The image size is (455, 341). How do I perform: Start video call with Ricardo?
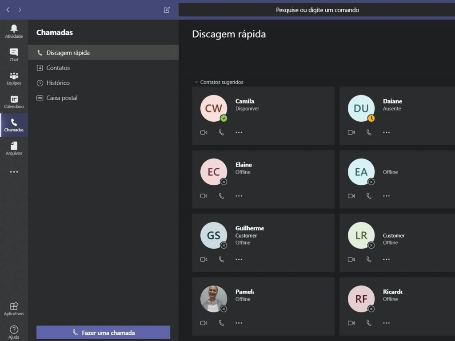(351, 323)
